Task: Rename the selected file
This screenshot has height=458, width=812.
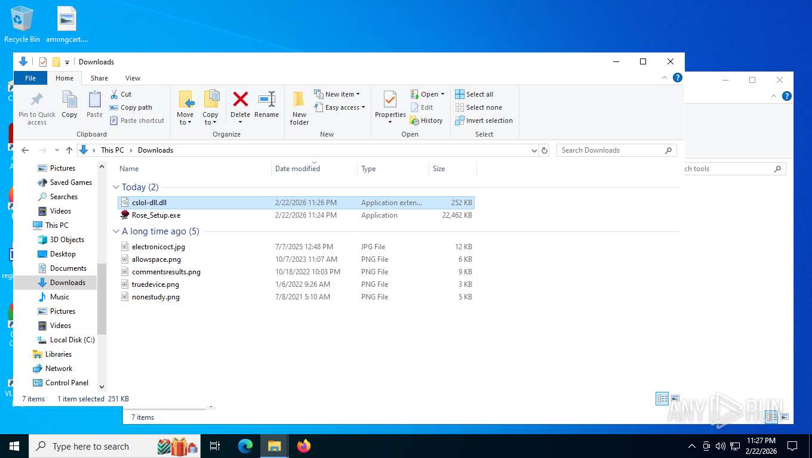Action: [266, 104]
